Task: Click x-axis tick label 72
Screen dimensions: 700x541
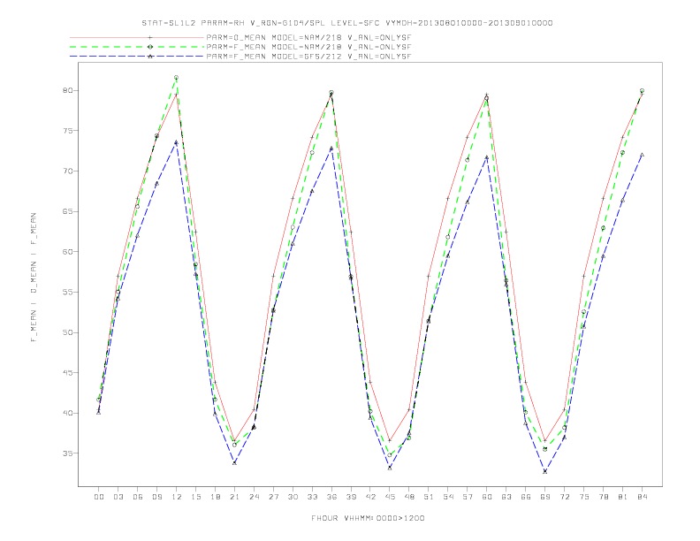Action: point(565,497)
